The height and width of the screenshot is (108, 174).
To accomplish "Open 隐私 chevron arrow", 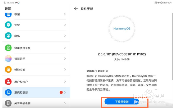I will [65, 36].
